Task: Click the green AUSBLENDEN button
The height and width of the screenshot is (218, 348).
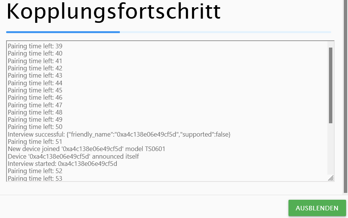Action: pos(317,208)
